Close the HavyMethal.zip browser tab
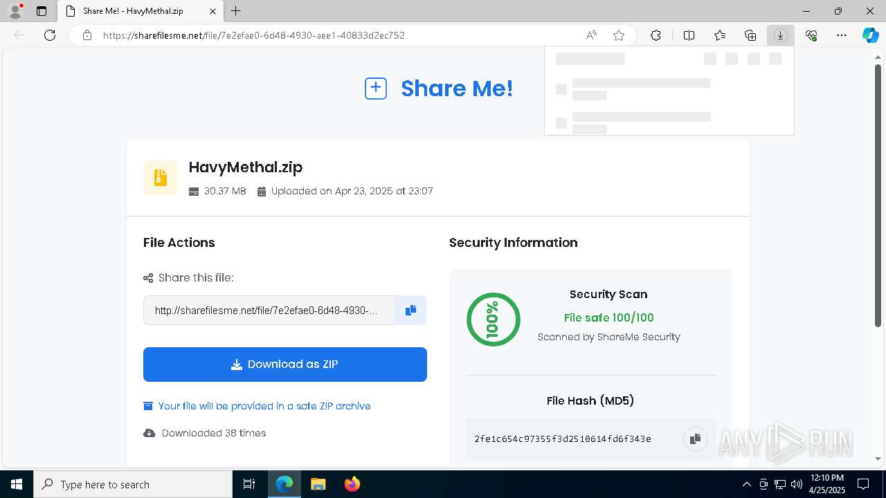The height and width of the screenshot is (498, 886). coord(213,11)
